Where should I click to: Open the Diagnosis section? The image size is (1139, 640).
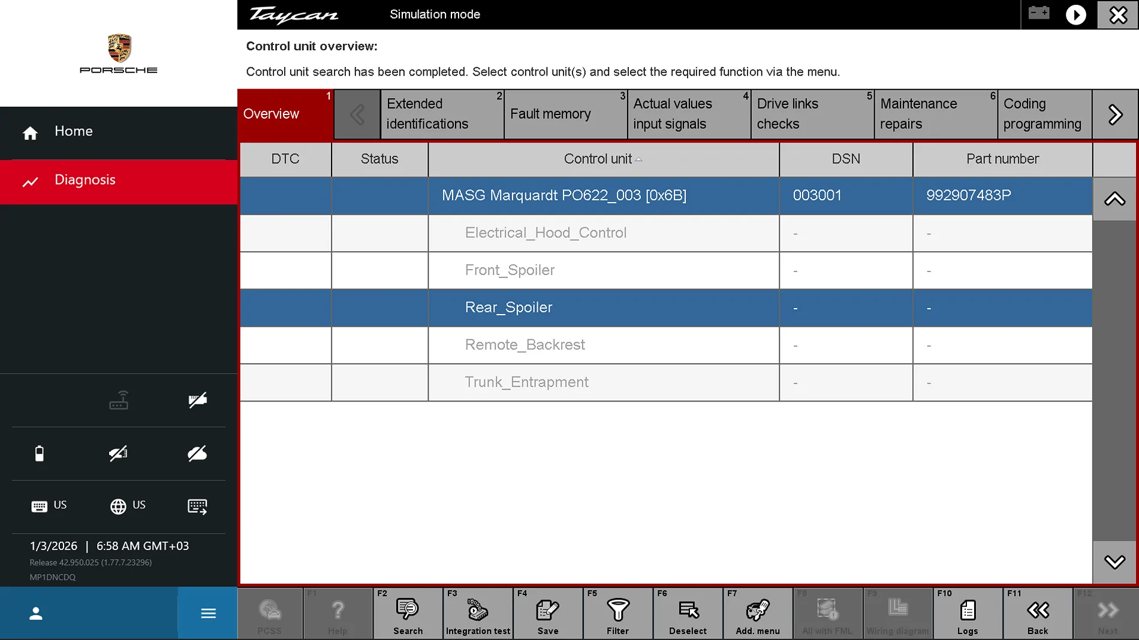click(x=119, y=181)
